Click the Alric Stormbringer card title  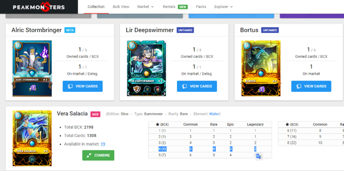(x=36, y=30)
